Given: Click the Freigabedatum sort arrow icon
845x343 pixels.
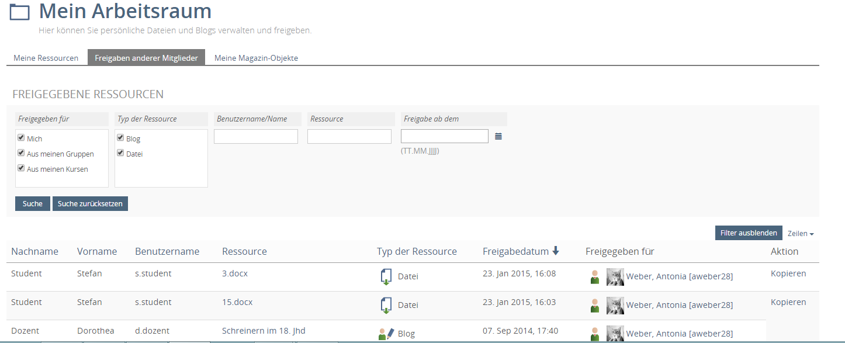Looking at the screenshot, I should tap(556, 251).
